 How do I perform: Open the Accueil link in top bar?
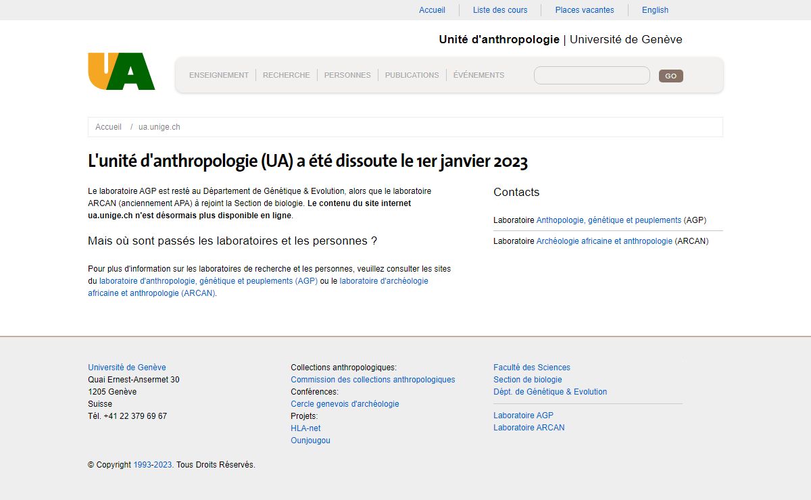point(432,10)
